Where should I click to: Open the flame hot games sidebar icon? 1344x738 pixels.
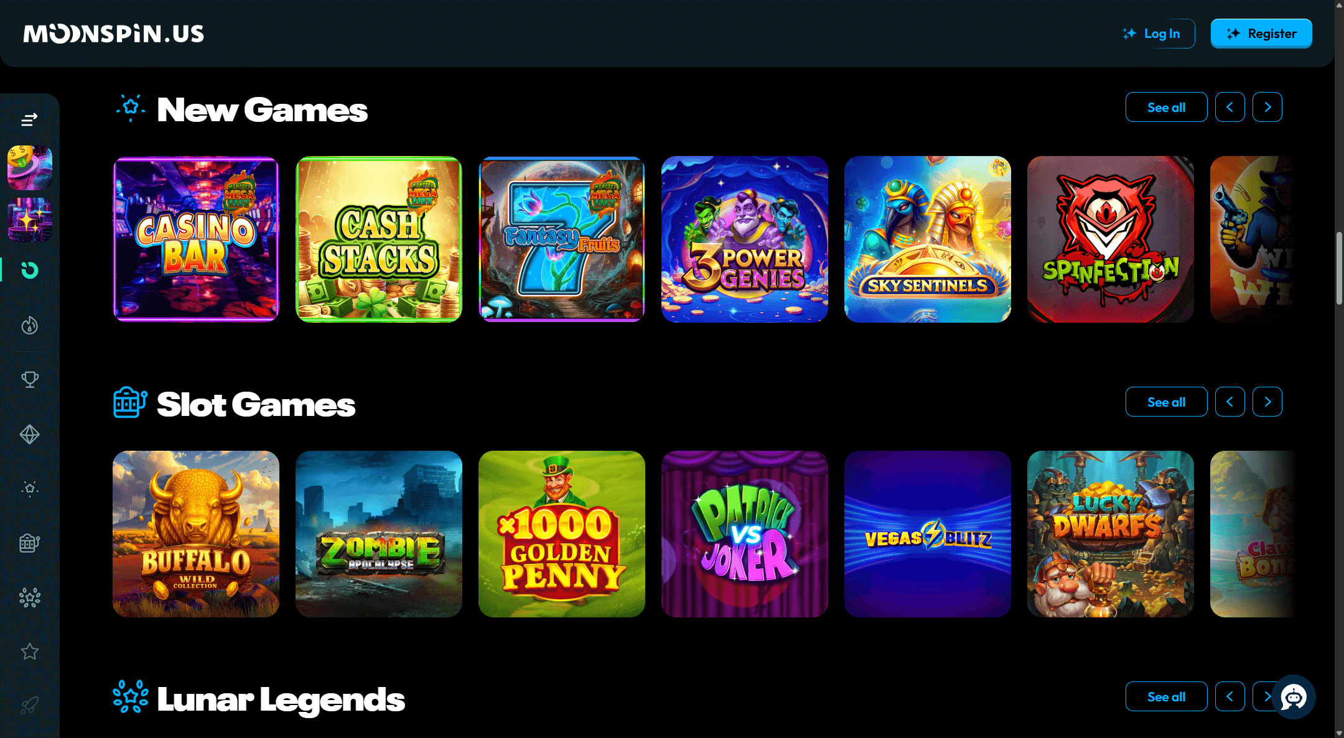(x=29, y=325)
